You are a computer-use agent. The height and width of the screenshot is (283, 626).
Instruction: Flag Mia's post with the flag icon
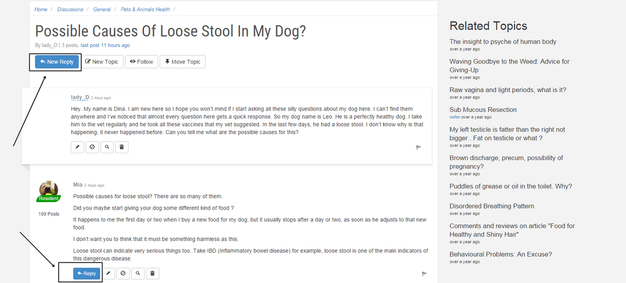point(424,273)
